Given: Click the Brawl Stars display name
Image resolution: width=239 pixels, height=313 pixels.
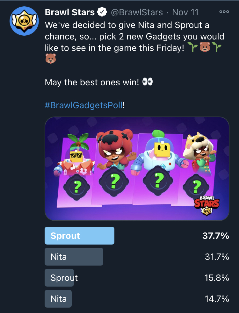Looking at the screenshot, I should (70, 12).
